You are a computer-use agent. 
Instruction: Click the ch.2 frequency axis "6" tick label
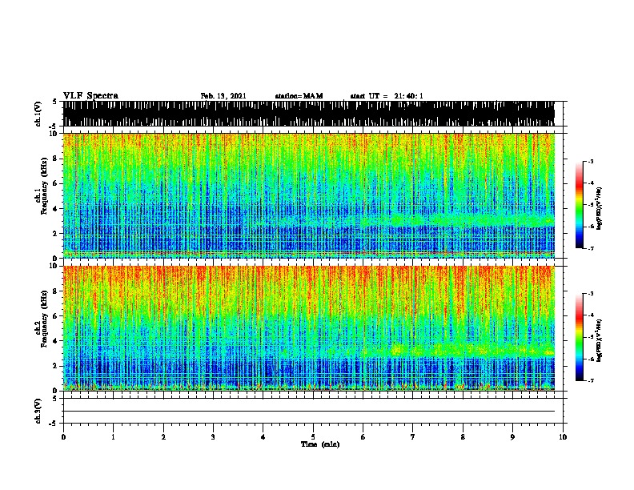[x=56, y=316]
